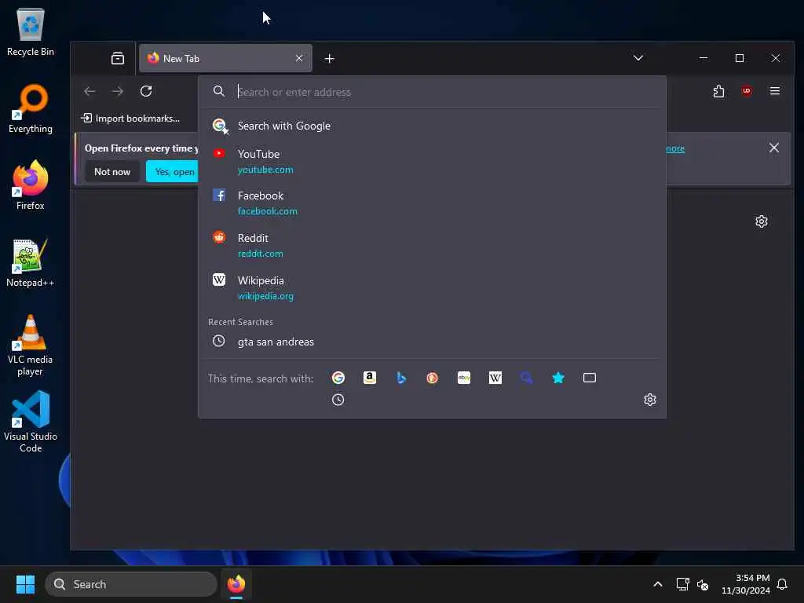
Task: Open Firefox View icon beside tabs
Action: click(118, 58)
